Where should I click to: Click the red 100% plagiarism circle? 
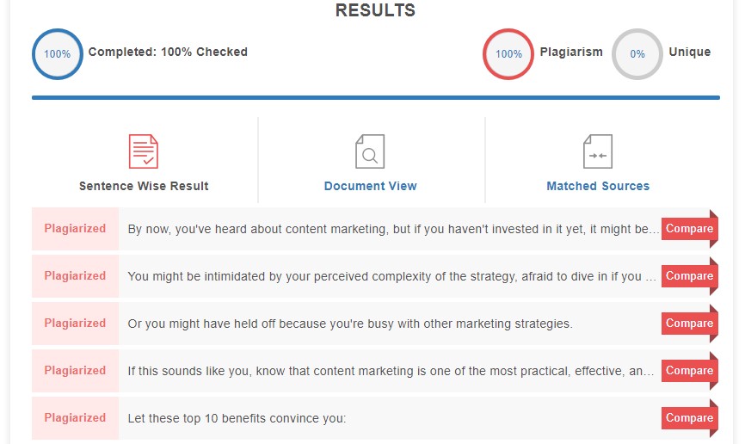click(x=508, y=54)
